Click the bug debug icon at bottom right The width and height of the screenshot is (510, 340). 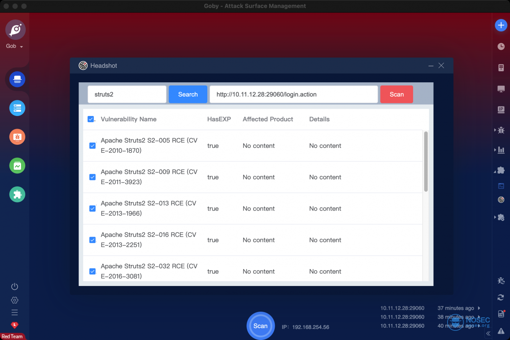point(501,281)
